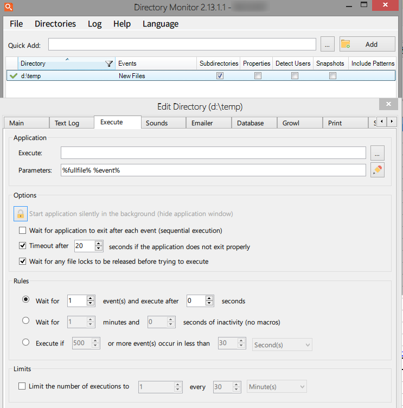Switch to the Growl tab

[300, 123]
